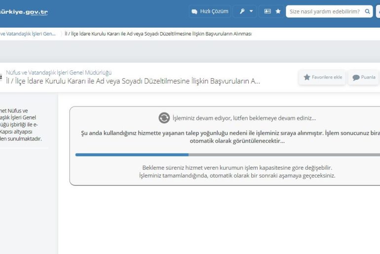Expand the dropdown arrow beside key icon
The height and width of the screenshot is (254, 380).
251,11
